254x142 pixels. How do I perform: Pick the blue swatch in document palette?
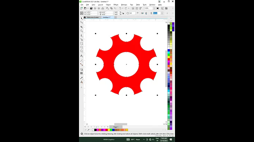tap(113, 130)
